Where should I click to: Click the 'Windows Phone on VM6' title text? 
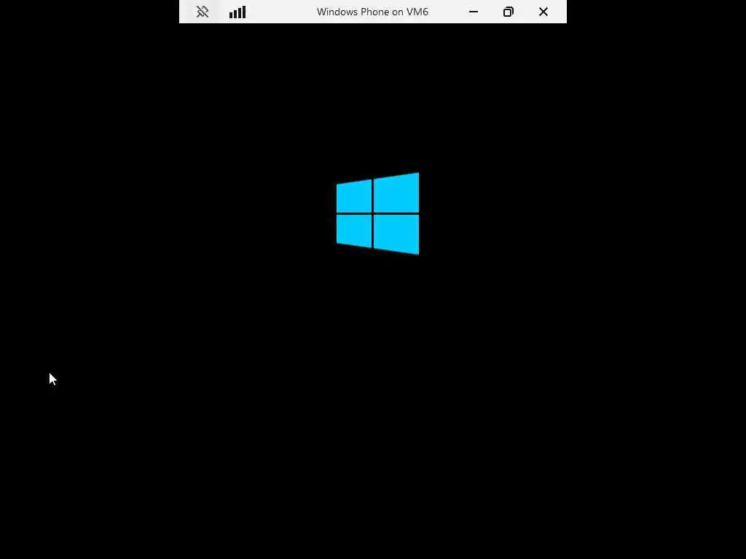pos(372,12)
